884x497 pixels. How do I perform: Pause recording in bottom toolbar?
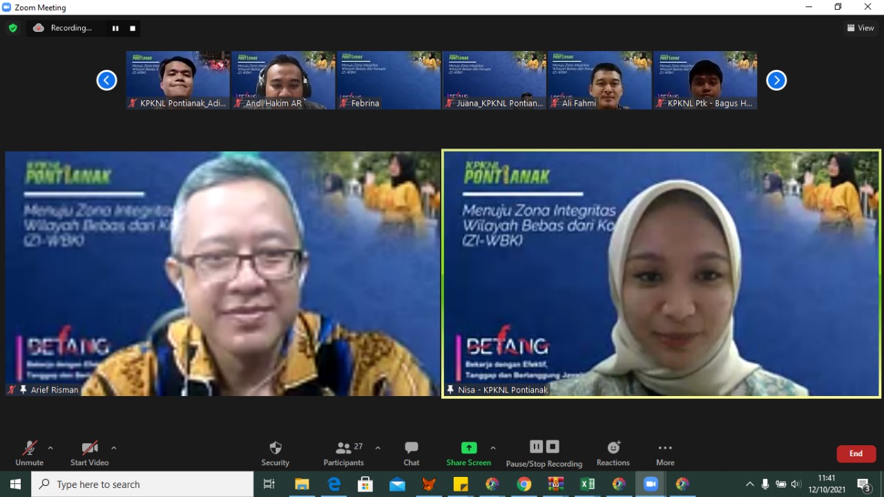click(x=537, y=447)
